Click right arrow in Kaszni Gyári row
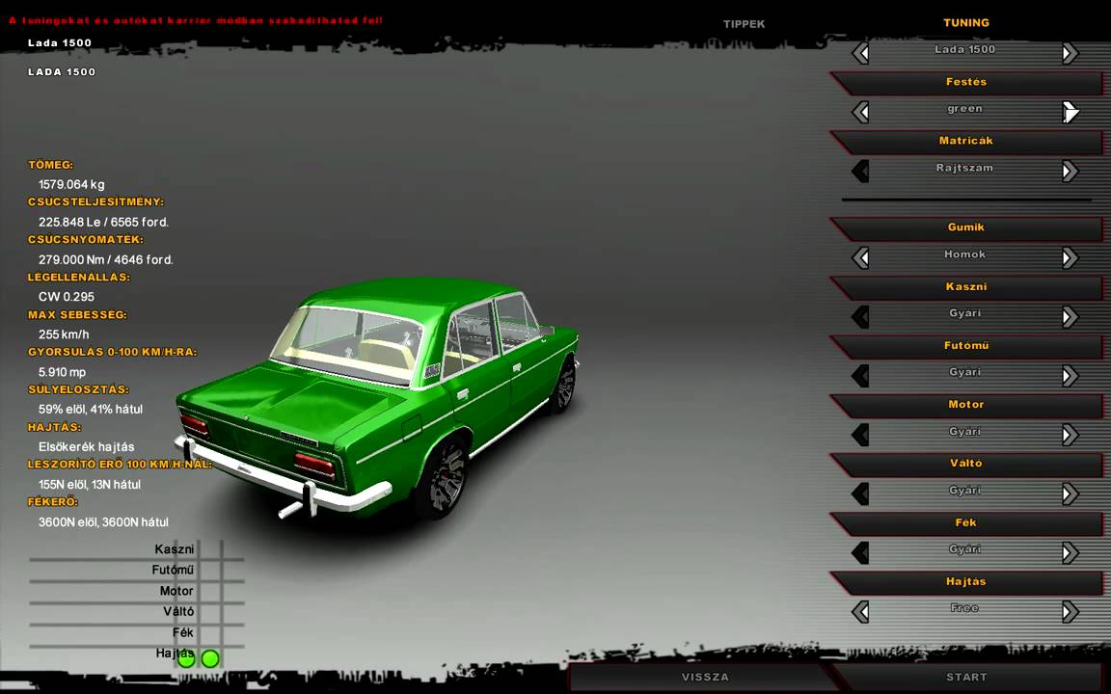 (1070, 316)
